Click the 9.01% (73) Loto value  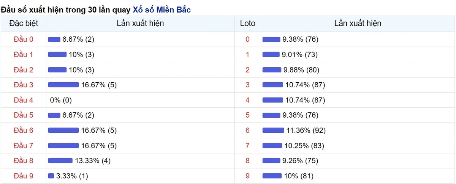click(x=300, y=55)
